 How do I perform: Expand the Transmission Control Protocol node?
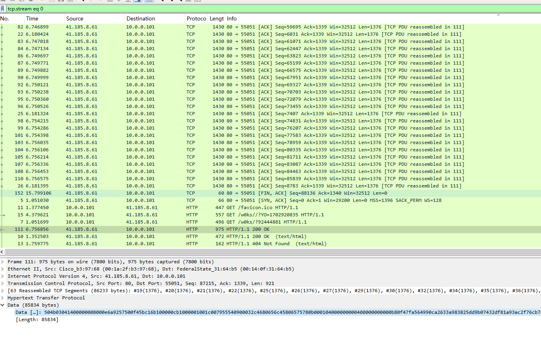(x=3, y=283)
